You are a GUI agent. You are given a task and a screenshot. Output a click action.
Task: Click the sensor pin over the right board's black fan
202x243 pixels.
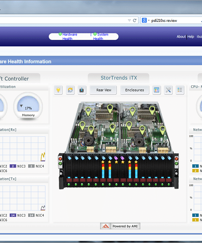[142, 130]
